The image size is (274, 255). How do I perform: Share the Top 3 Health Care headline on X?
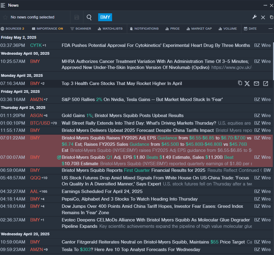pyautogui.click(x=247, y=83)
